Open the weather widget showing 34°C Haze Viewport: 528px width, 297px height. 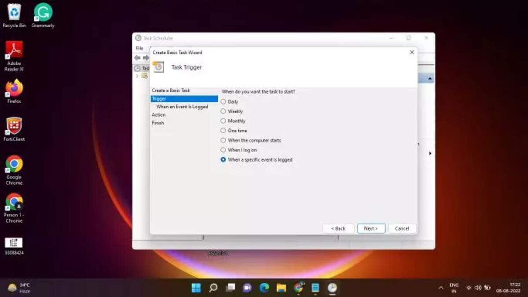click(x=19, y=288)
